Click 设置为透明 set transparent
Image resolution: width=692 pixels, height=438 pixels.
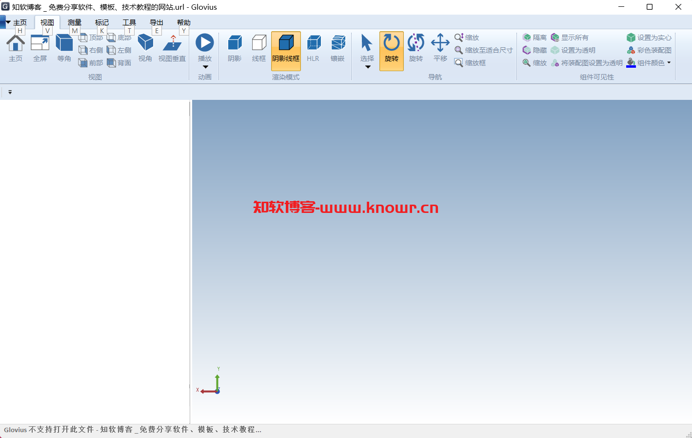(573, 50)
